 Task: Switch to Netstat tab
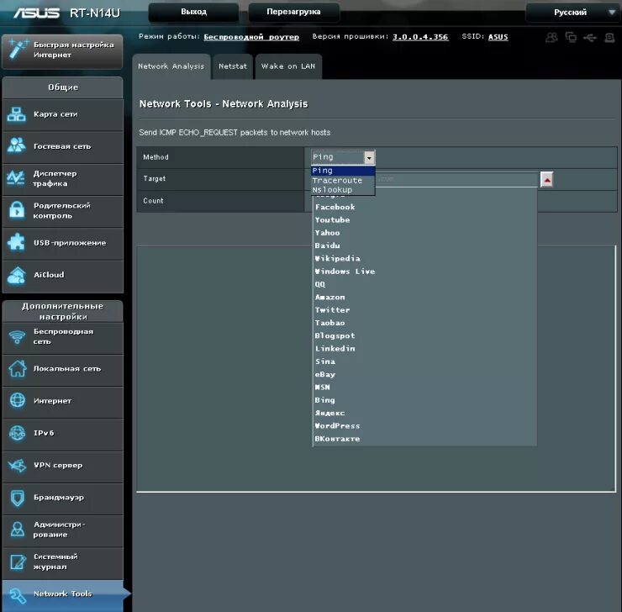(233, 66)
